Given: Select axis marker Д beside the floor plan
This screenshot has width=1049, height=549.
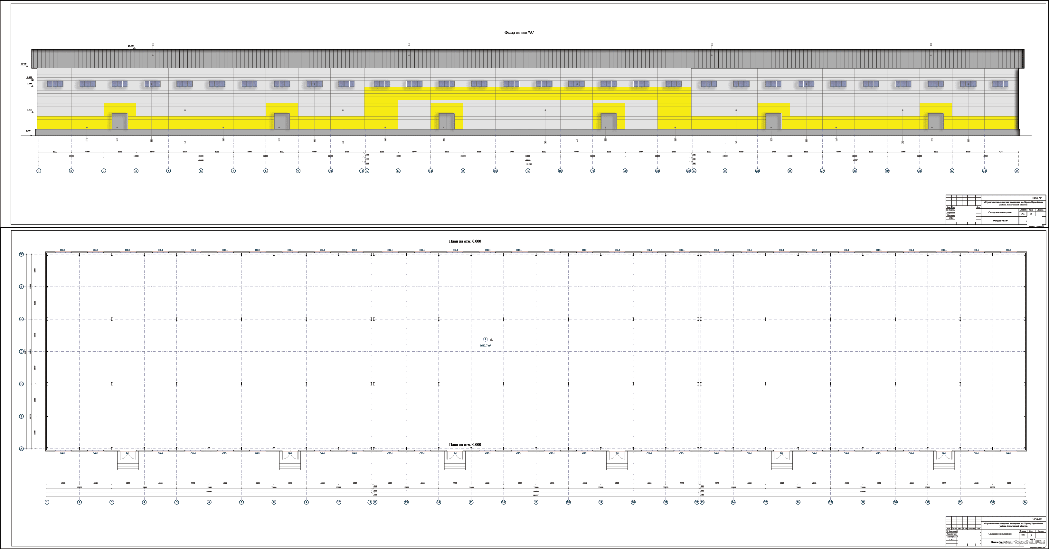Looking at the screenshot, I should [x=21, y=319].
